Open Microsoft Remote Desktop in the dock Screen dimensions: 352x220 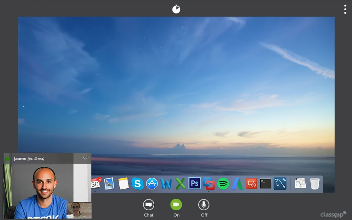(251, 184)
